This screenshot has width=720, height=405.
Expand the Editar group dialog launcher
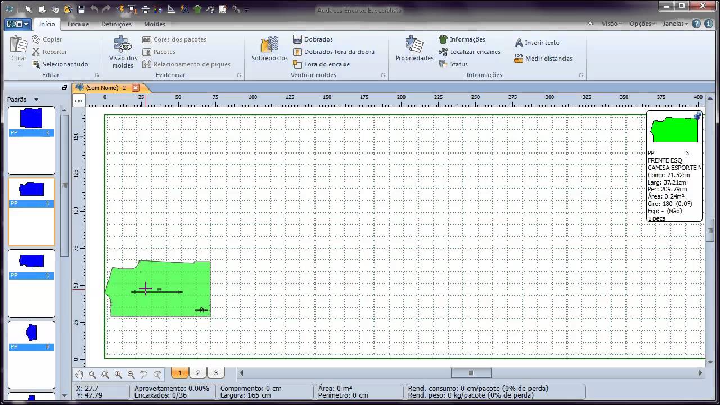point(97,75)
